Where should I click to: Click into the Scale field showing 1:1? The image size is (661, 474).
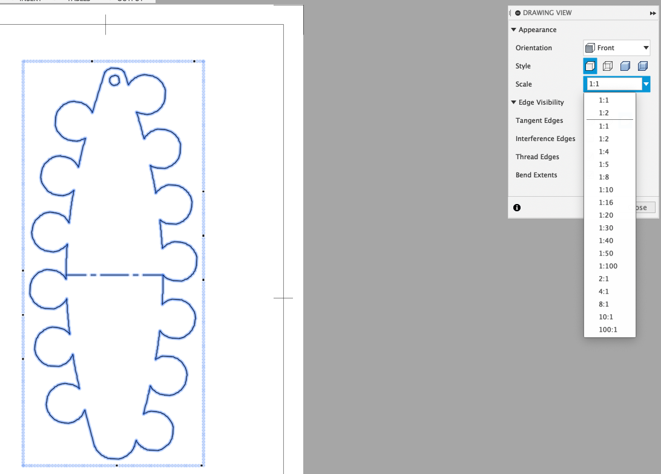[x=614, y=84]
